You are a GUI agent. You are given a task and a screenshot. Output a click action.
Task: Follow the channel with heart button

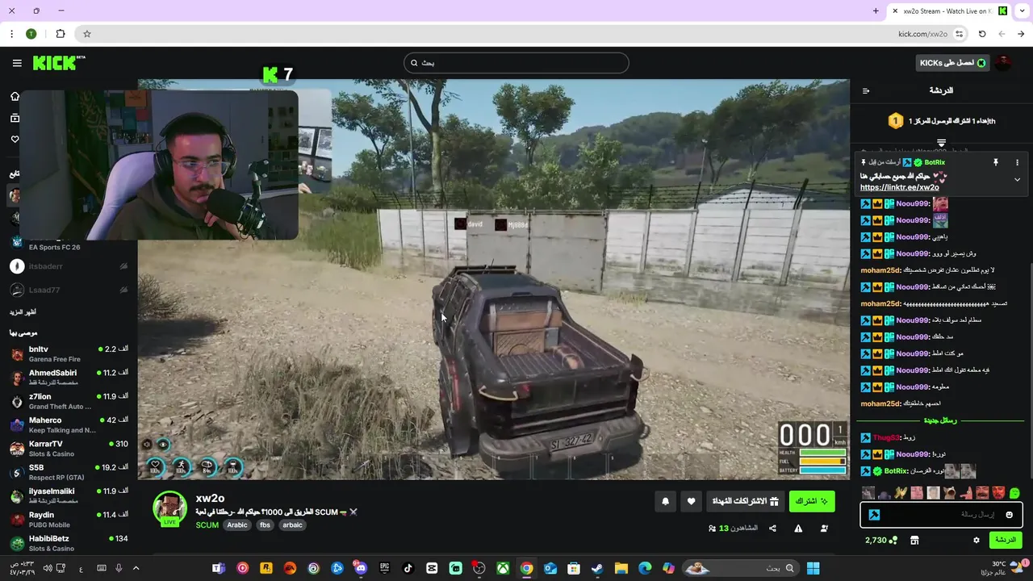click(x=691, y=501)
